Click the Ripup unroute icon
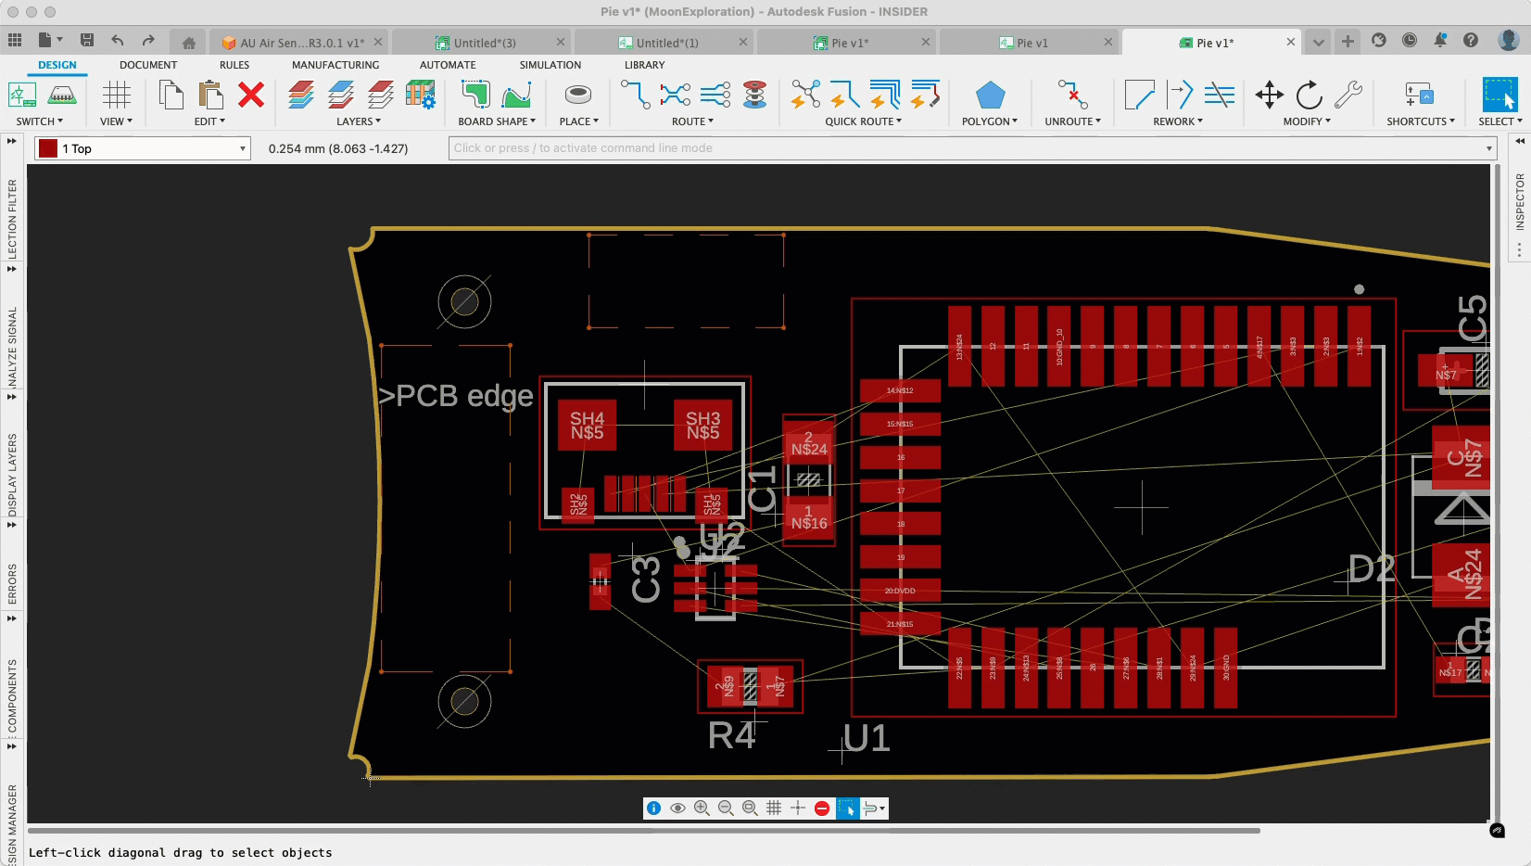This screenshot has height=866, width=1531. pyautogui.click(x=1072, y=96)
